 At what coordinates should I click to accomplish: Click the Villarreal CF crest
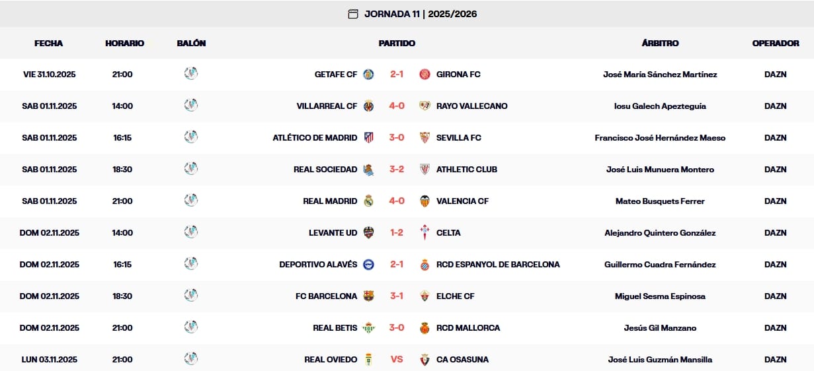369,106
